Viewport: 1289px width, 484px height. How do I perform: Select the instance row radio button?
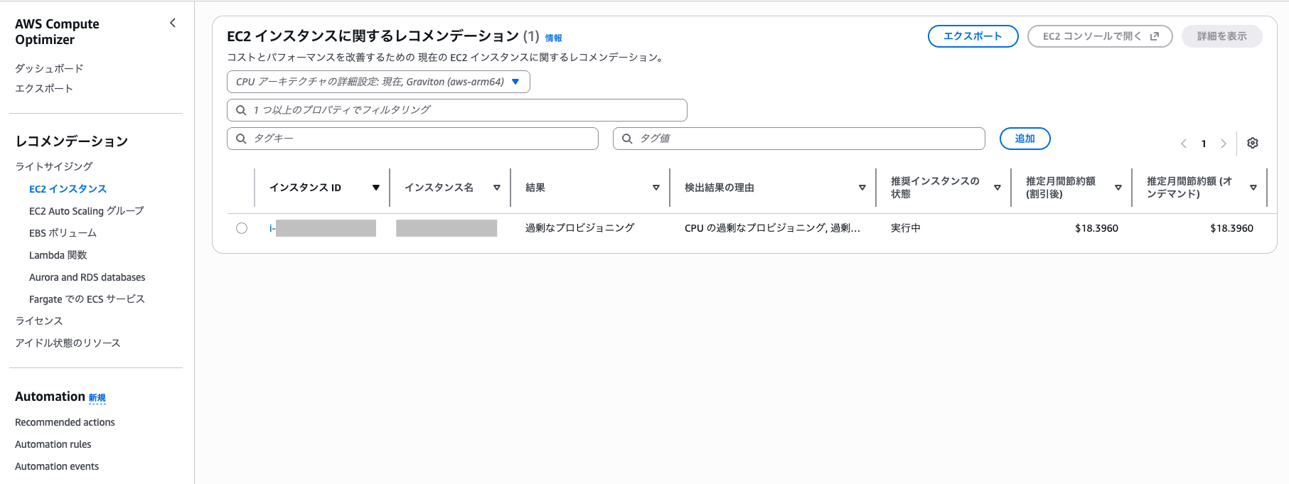(x=242, y=228)
